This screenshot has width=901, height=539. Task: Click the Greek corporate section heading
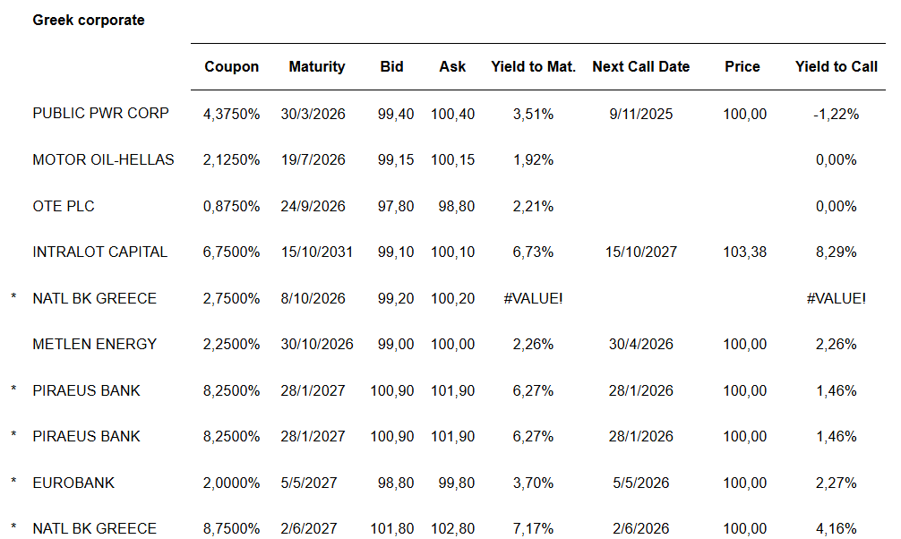click(x=88, y=20)
